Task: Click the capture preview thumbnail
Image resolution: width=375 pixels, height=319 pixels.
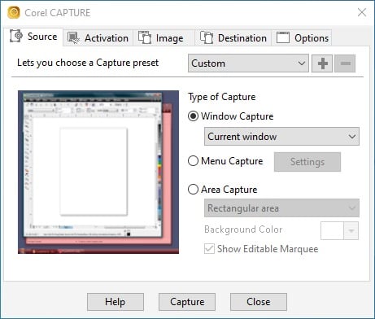Action: coord(98,173)
